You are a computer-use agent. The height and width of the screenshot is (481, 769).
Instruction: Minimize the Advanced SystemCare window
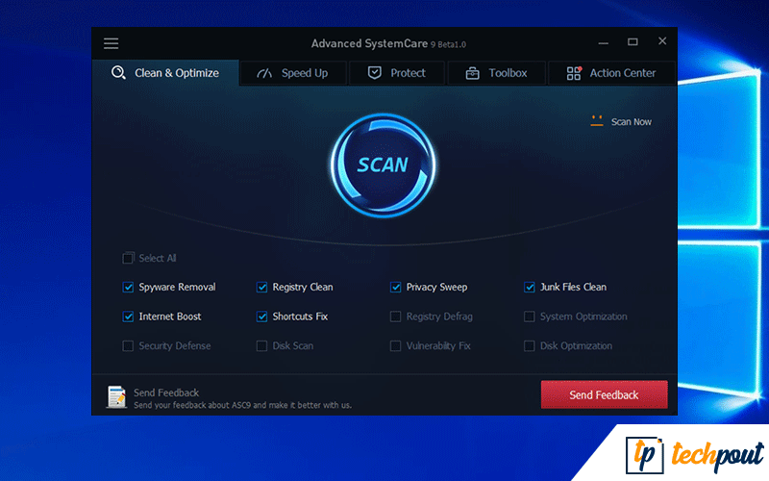[x=604, y=42]
